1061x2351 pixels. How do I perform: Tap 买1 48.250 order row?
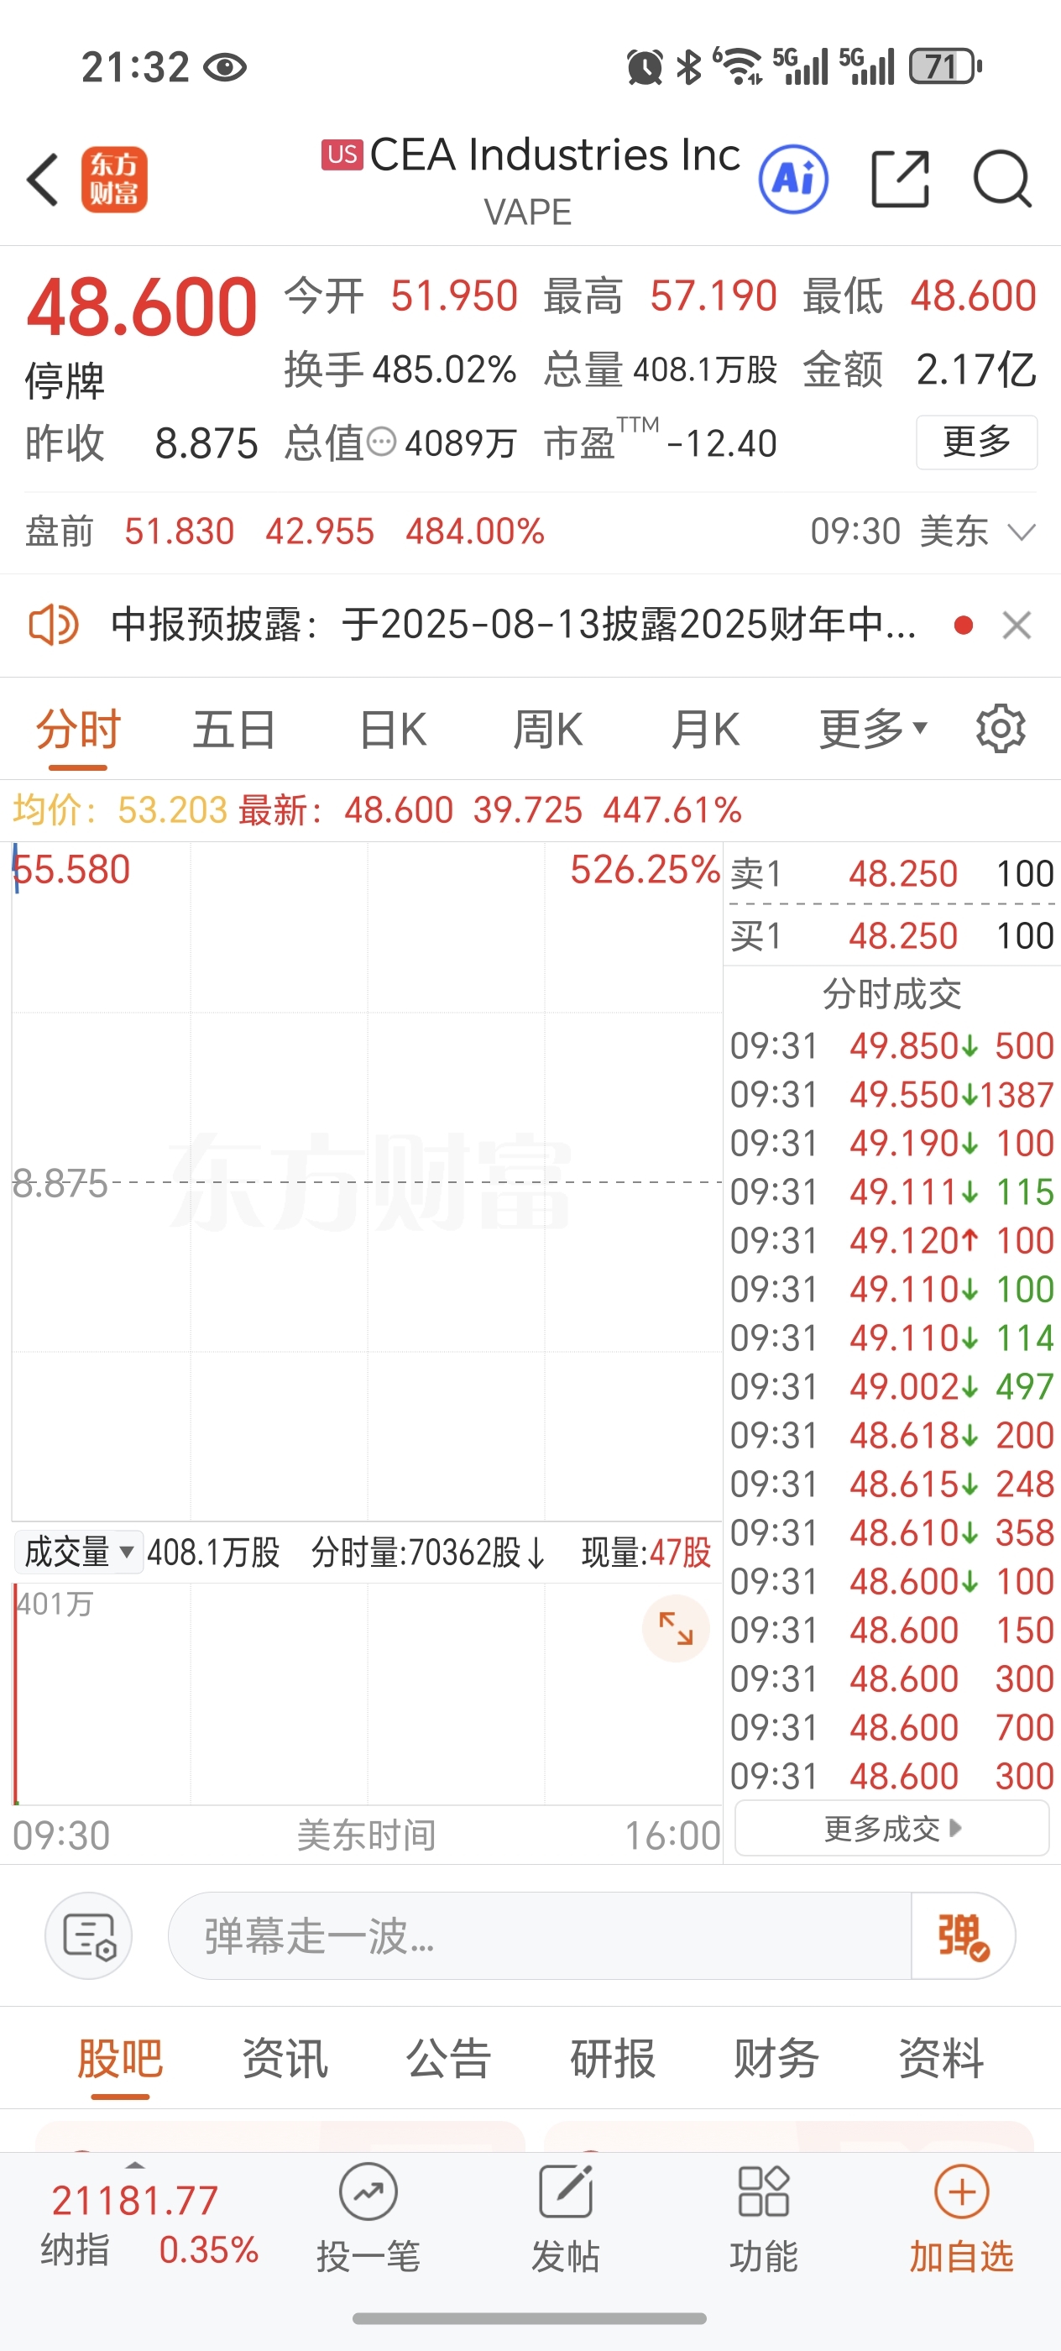(x=892, y=935)
